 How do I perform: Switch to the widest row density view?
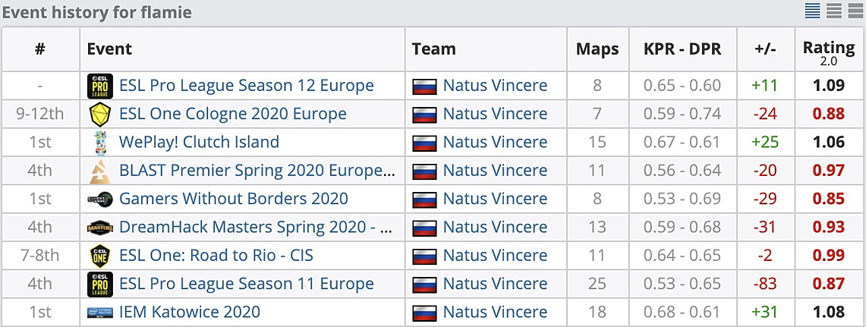click(855, 11)
